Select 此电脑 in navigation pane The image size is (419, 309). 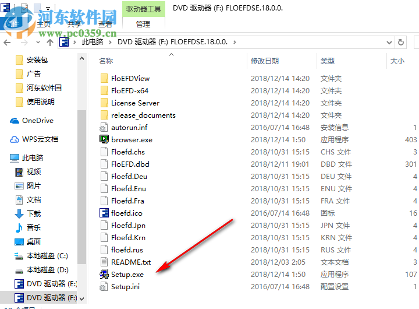point(33,158)
